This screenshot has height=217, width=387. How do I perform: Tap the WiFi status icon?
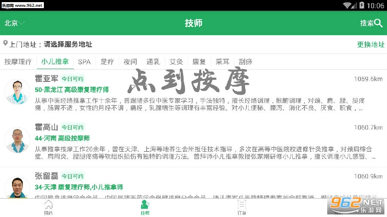click(x=347, y=5)
